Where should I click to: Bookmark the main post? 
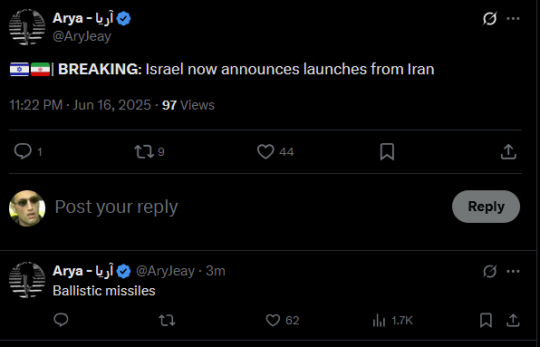(387, 152)
